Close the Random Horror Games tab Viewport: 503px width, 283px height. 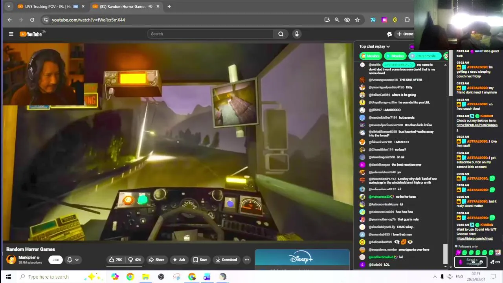coord(158,6)
